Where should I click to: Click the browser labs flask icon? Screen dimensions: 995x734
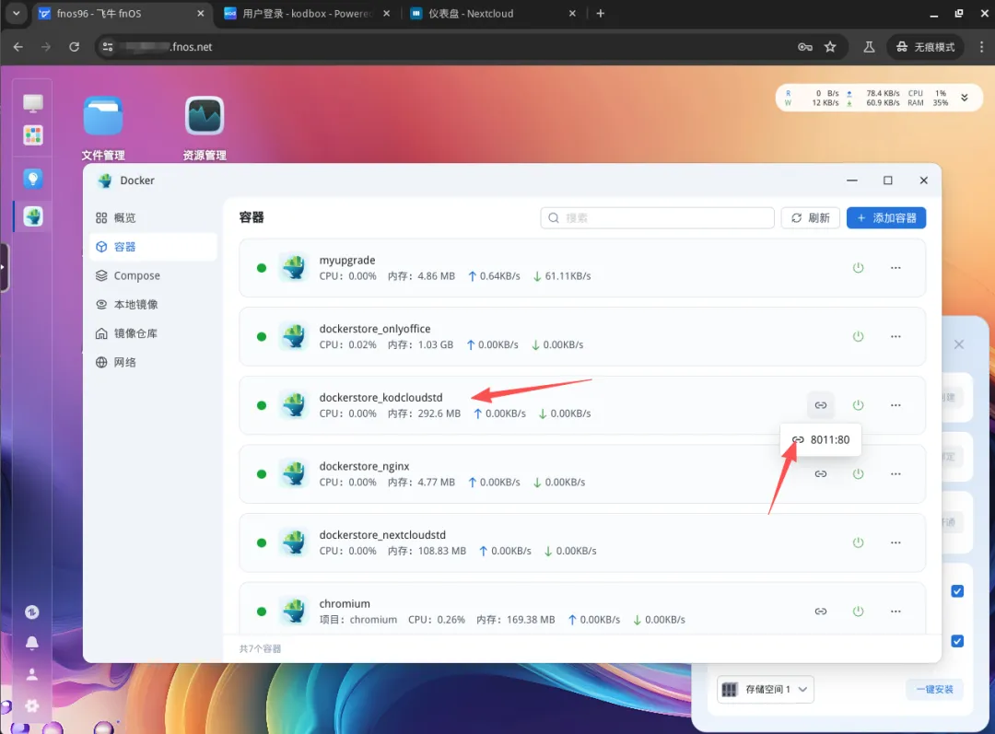coord(869,47)
